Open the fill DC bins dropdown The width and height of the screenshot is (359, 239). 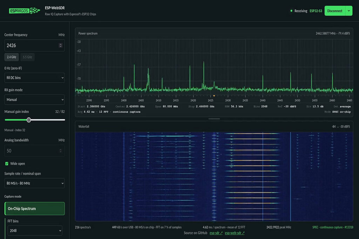tap(34, 78)
